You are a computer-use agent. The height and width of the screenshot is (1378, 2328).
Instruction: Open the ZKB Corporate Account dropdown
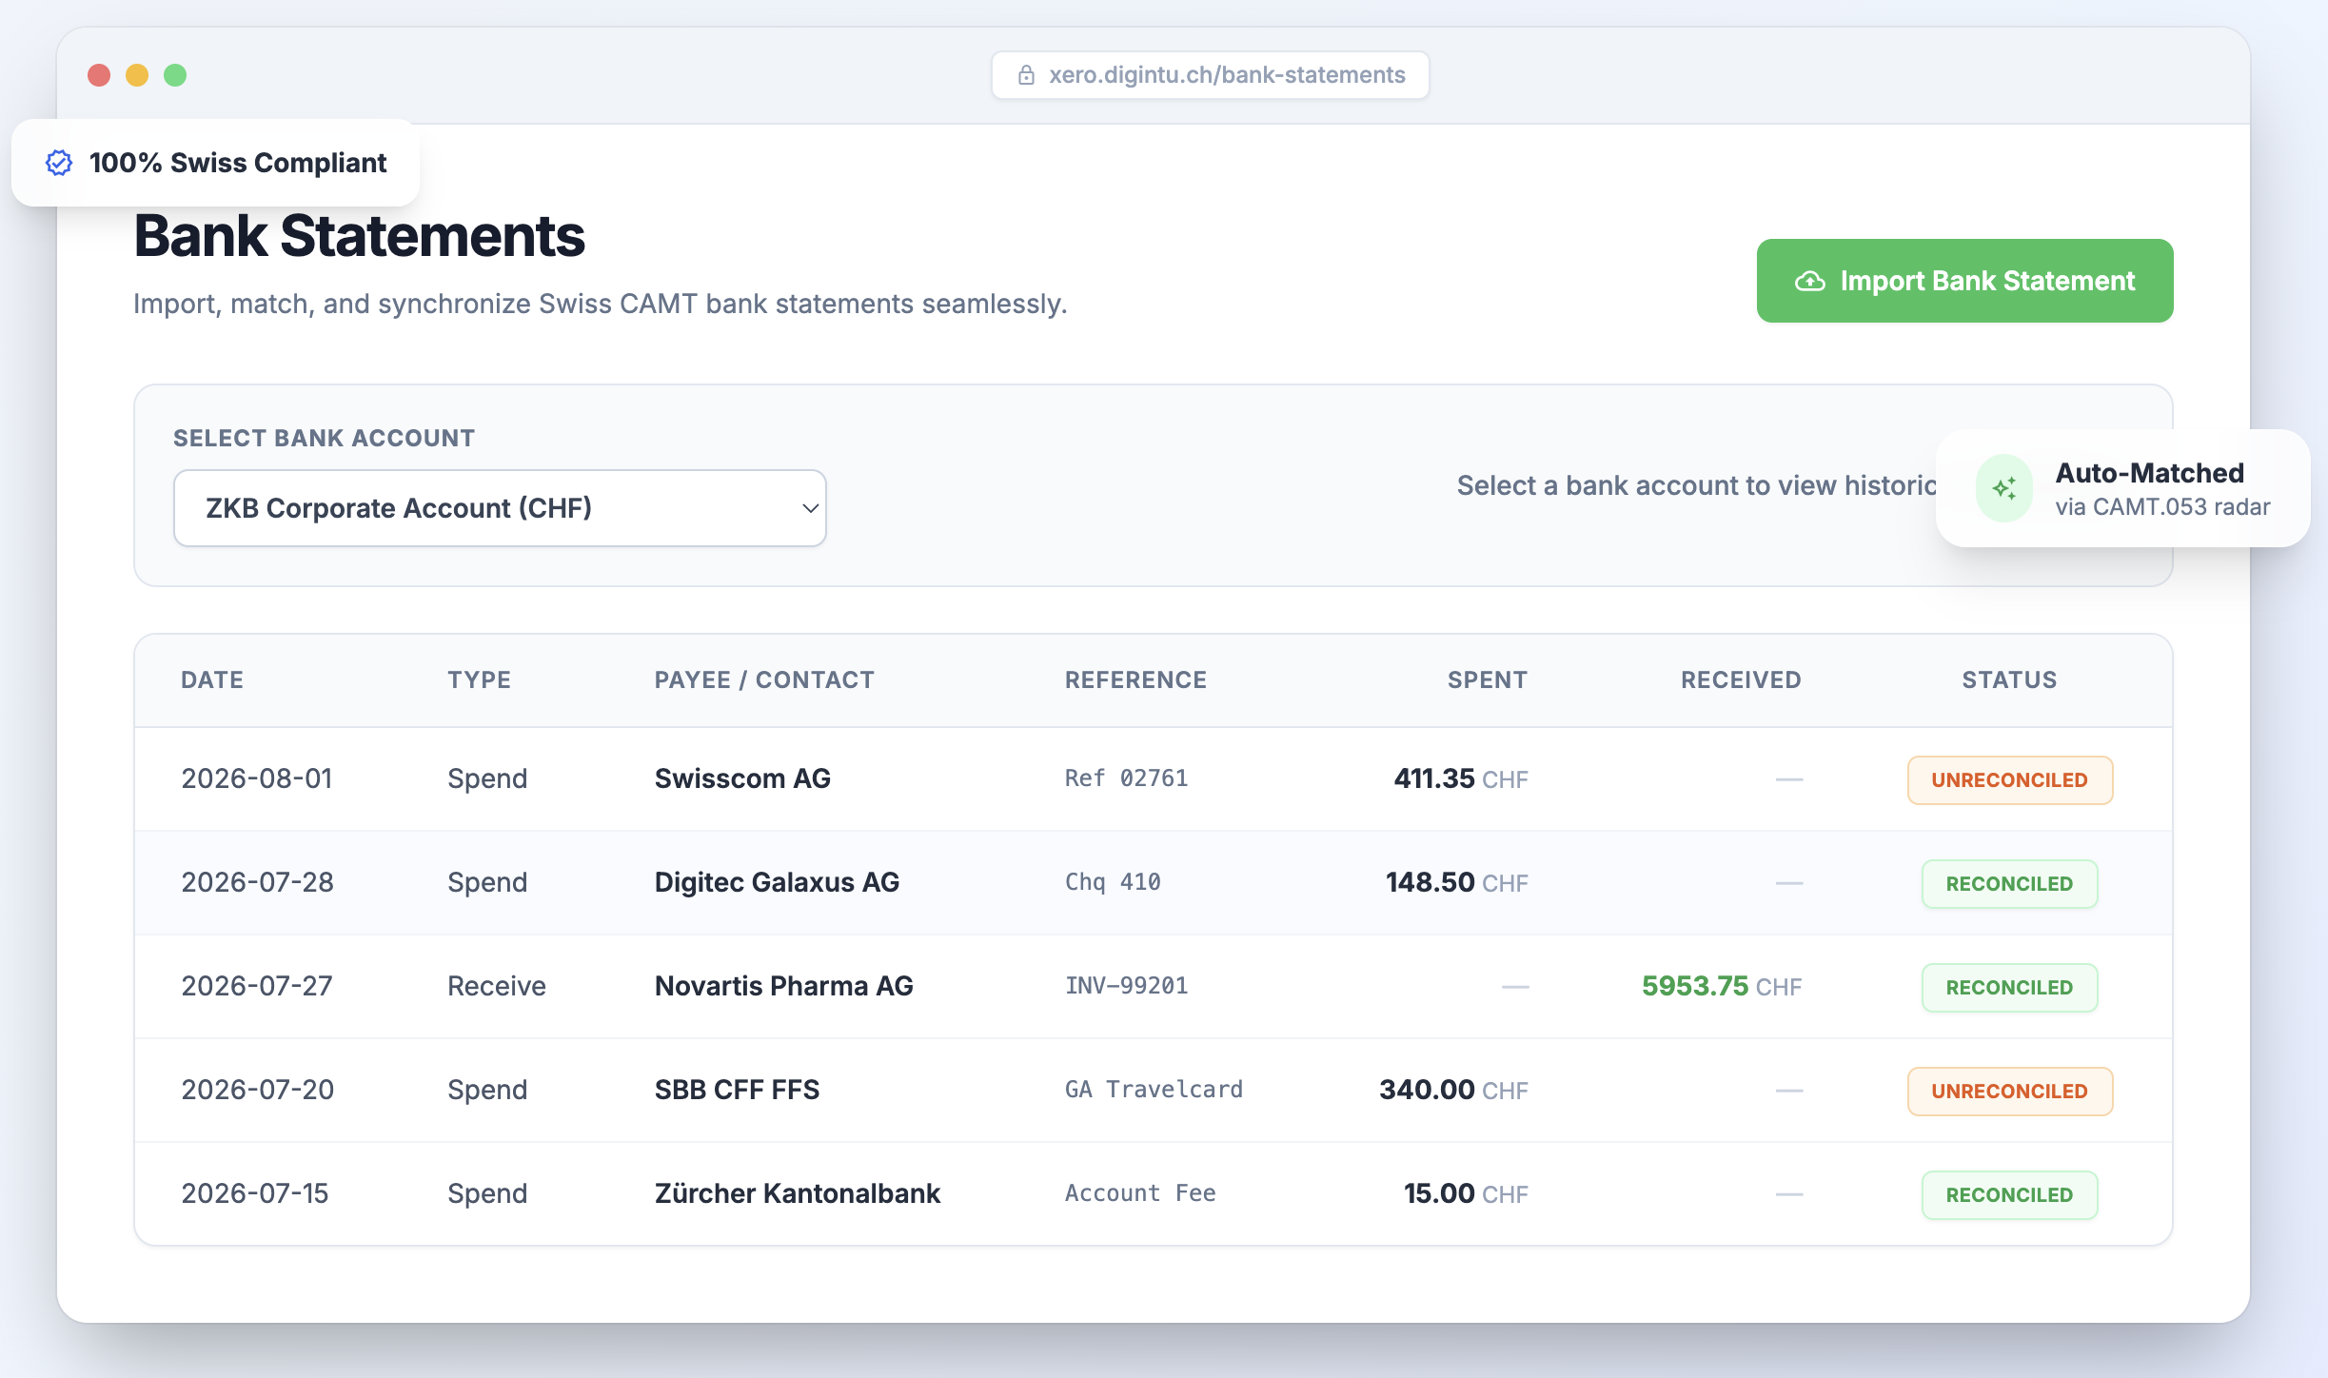click(500, 508)
